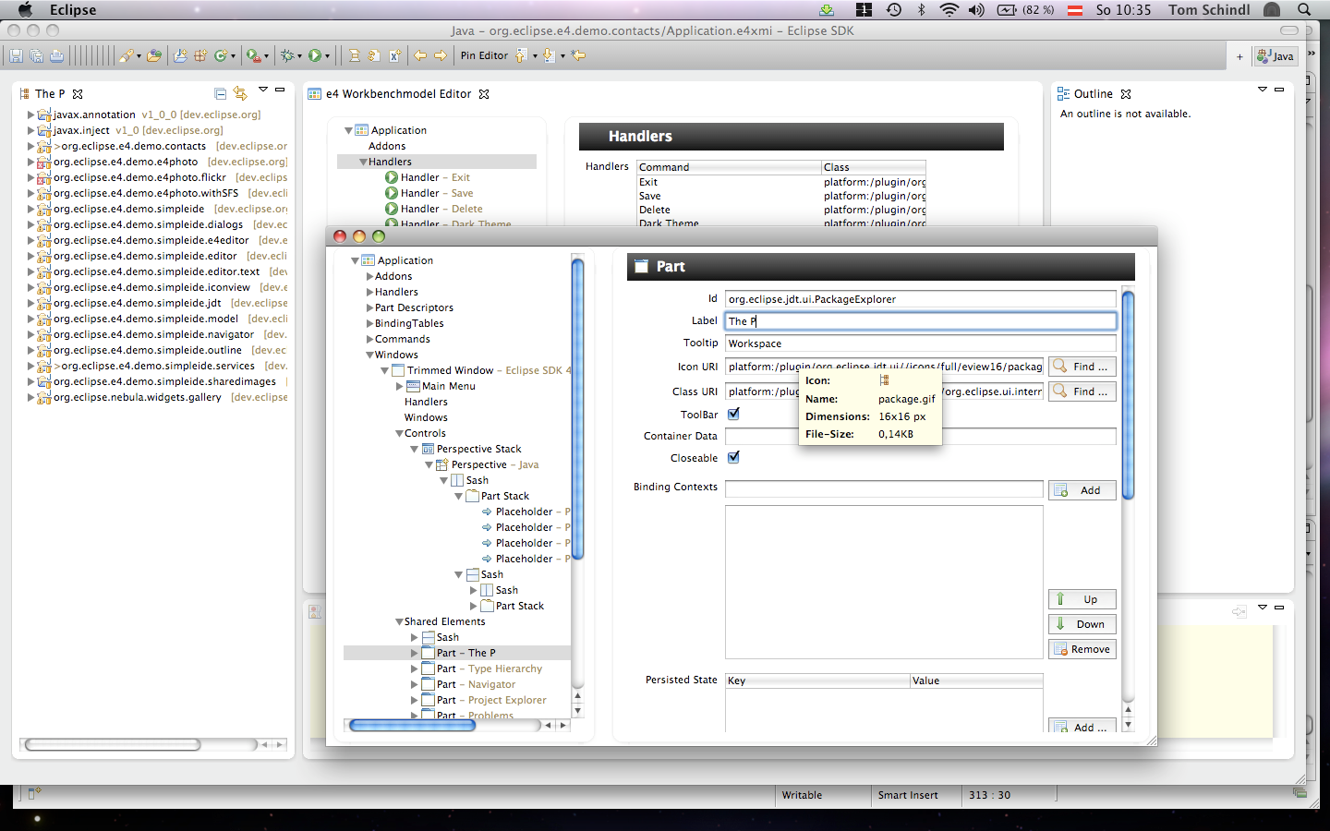Screen dimensions: 1330x831
Task: Click the Java perspective button
Action: (x=1276, y=56)
